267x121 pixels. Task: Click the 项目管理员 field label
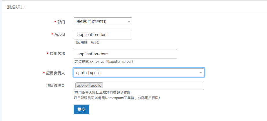(55, 85)
